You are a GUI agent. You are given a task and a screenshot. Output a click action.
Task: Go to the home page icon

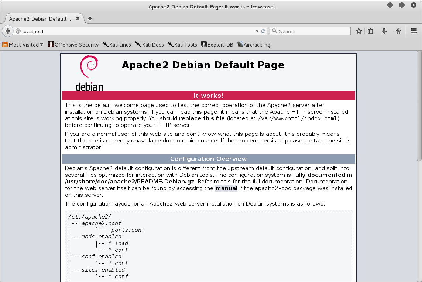[398, 31]
